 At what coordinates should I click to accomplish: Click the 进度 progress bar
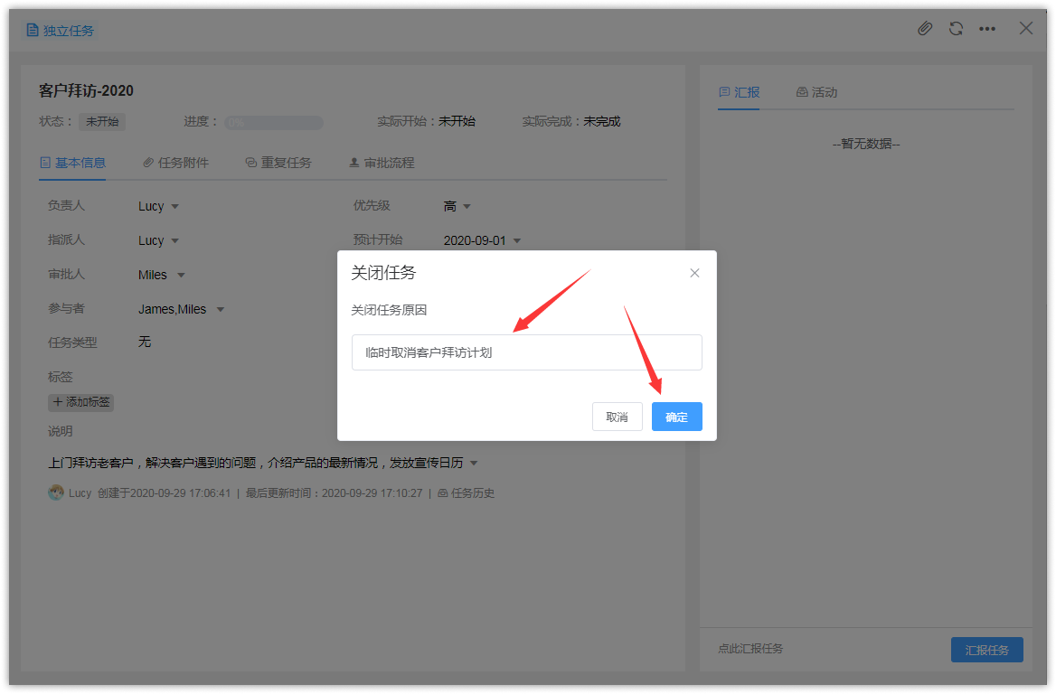(x=274, y=123)
